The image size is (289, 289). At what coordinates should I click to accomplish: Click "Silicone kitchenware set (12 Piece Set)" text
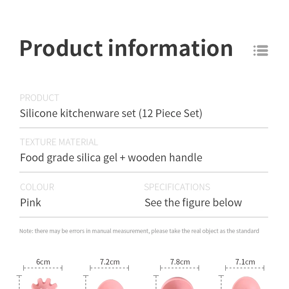111,113
